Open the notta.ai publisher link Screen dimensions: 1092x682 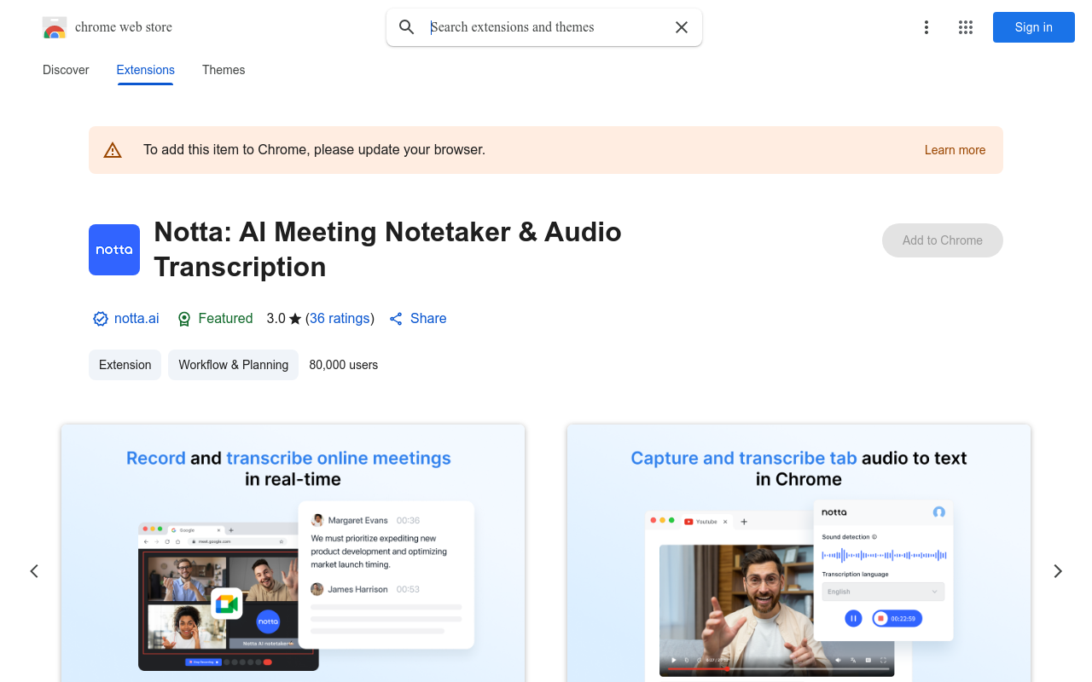point(136,318)
